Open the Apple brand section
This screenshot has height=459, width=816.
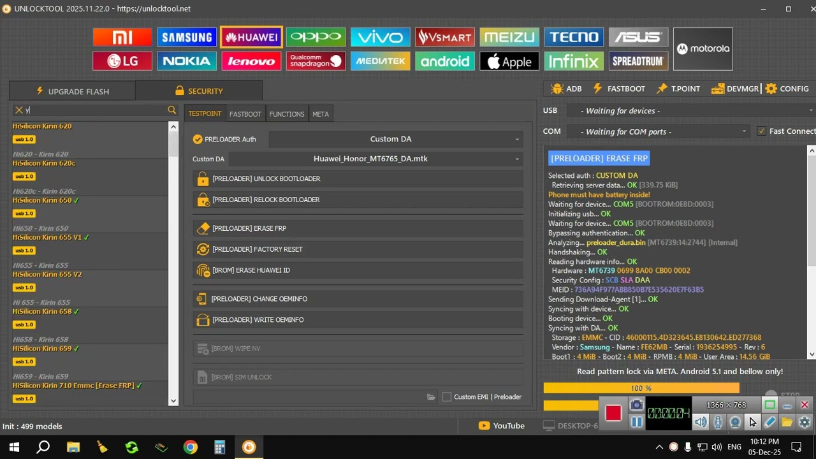509,61
